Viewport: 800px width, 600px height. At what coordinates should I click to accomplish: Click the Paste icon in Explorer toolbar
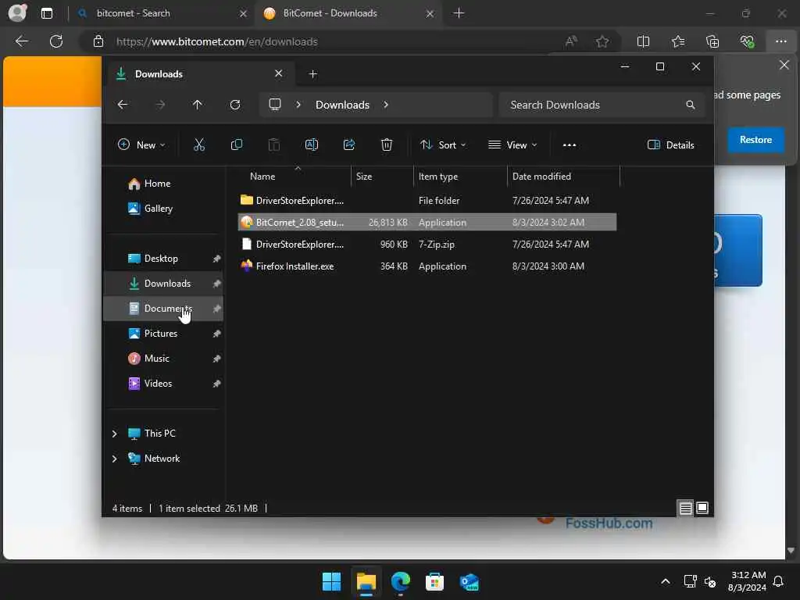pos(274,145)
